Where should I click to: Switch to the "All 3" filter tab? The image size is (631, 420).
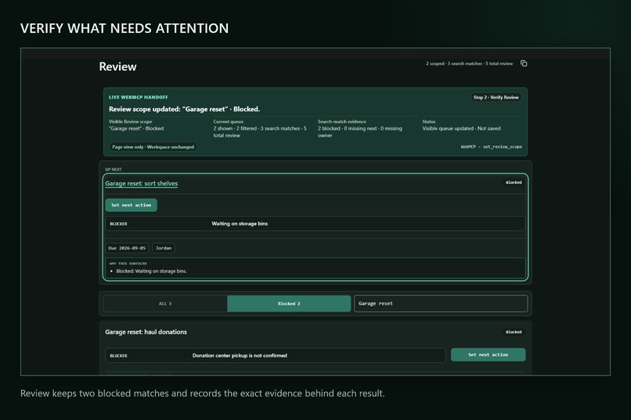[165, 303]
